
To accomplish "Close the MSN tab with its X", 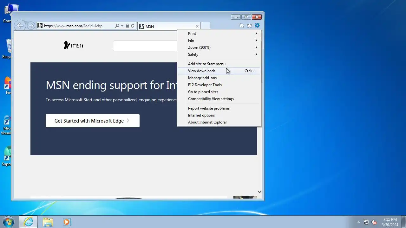I will click(x=197, y=26).
